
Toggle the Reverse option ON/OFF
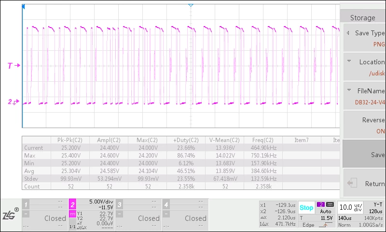pyautogui.click(x=364, y=125)
